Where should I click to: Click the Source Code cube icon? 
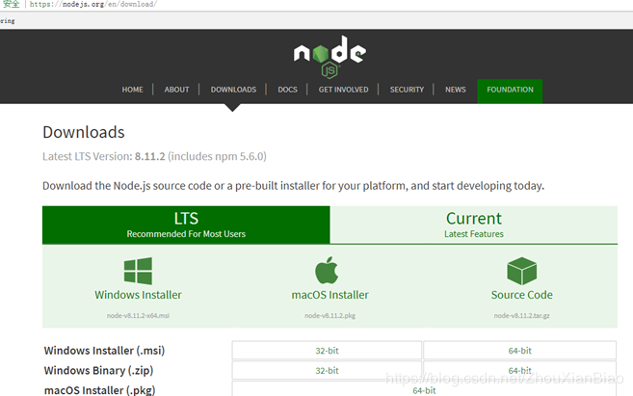click(x=521, y=272)
